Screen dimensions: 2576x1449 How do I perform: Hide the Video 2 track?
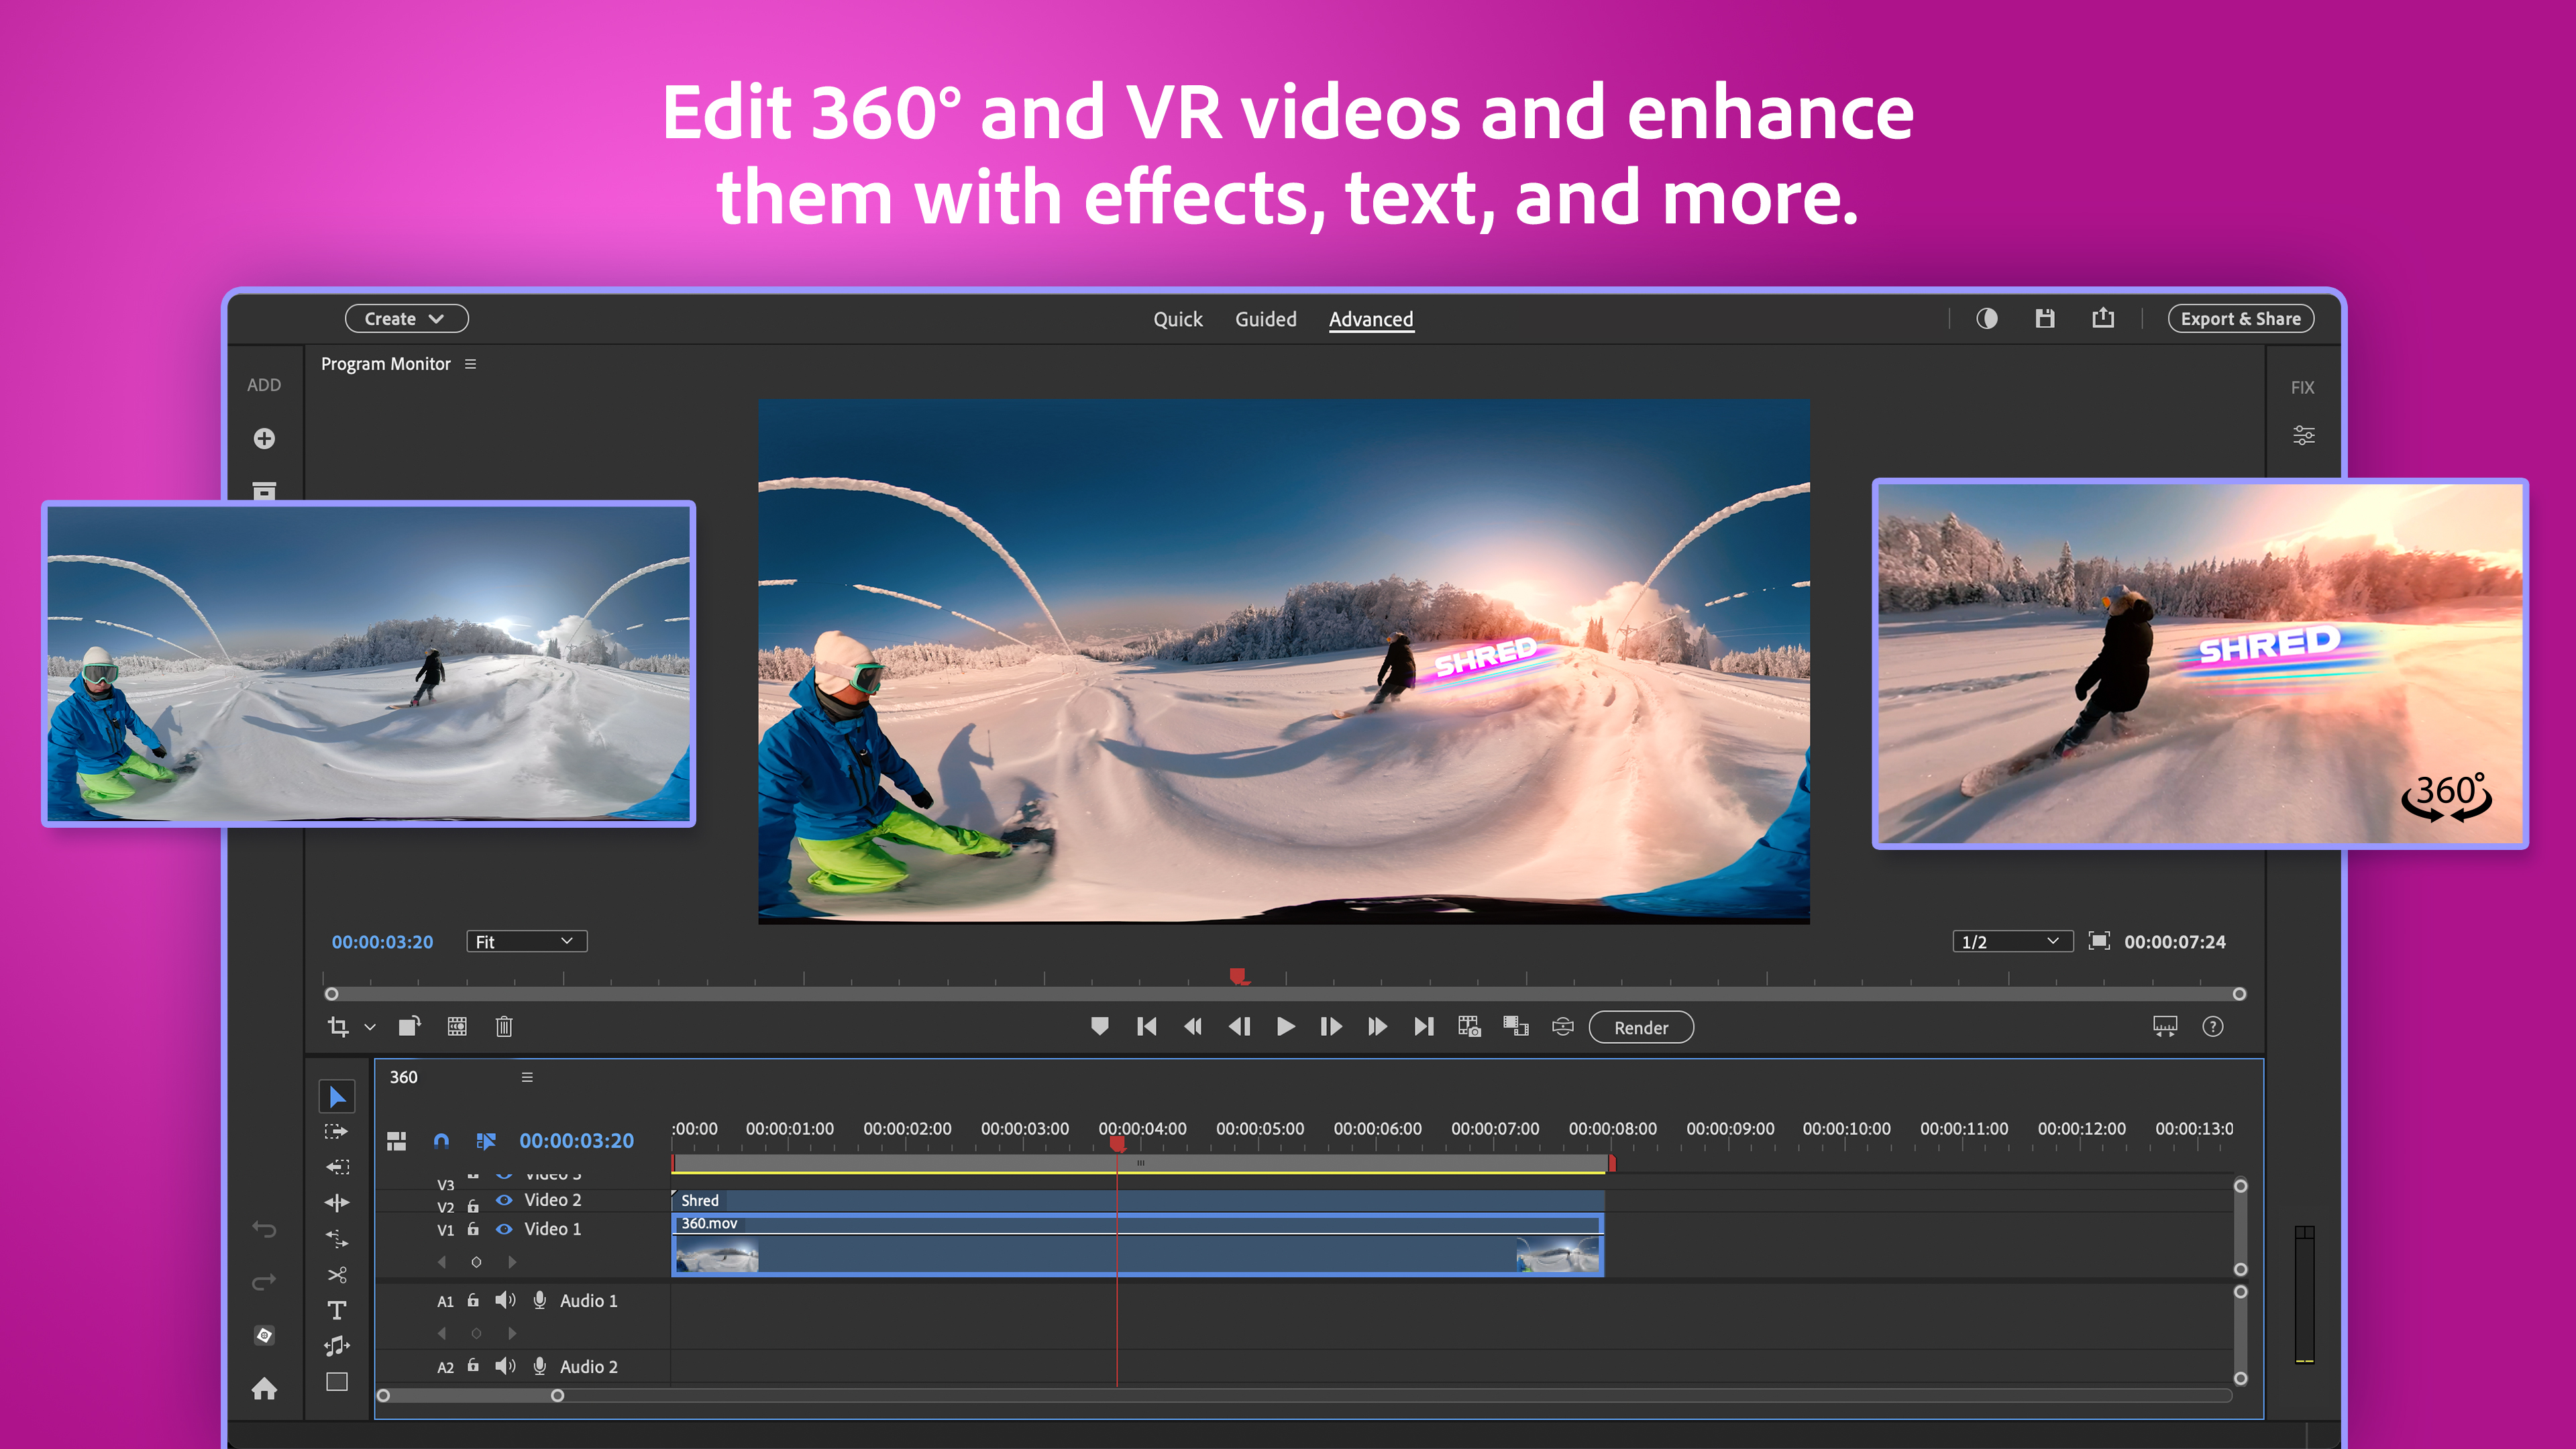[505, 1199]
